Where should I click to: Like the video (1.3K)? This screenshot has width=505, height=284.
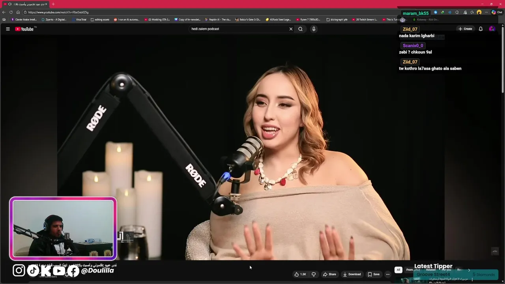click(300, 274)
